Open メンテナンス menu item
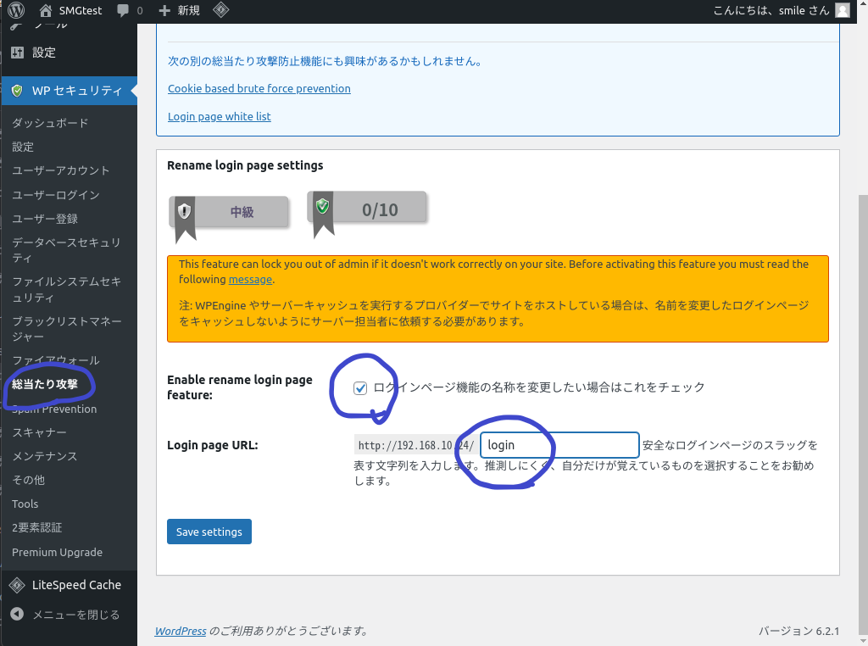This screenshot has width=868, height=646. click(45, 456)
